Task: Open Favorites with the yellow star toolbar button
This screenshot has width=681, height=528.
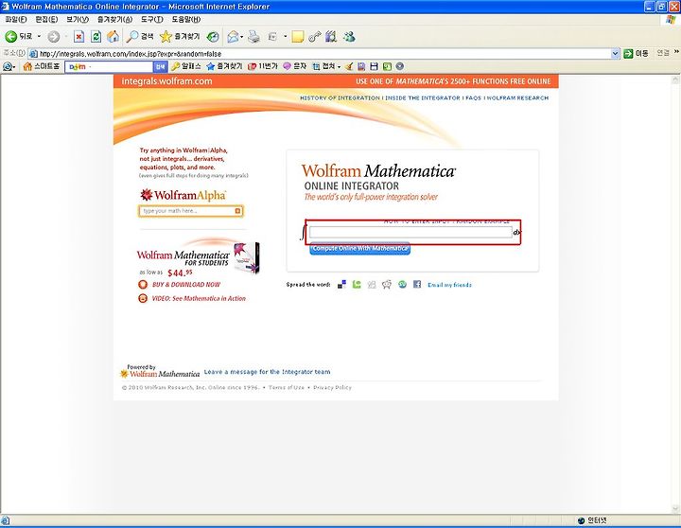Action: tap(180, 37)
